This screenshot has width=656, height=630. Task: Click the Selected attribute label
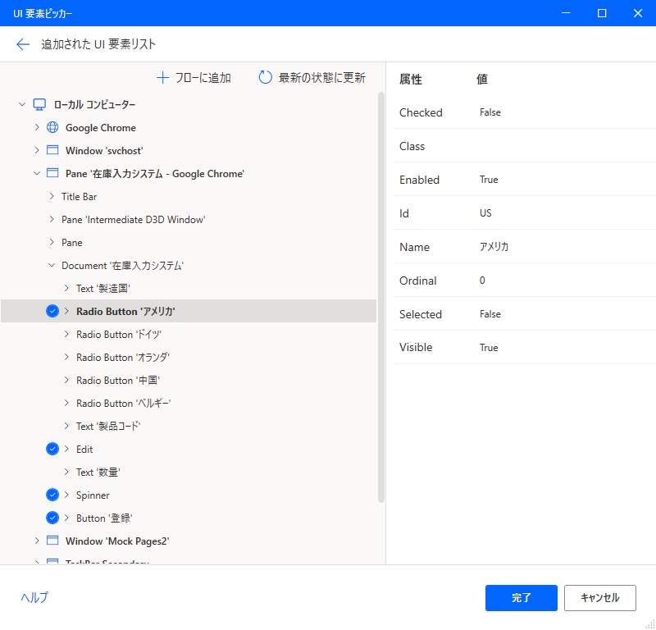[421, 314]
